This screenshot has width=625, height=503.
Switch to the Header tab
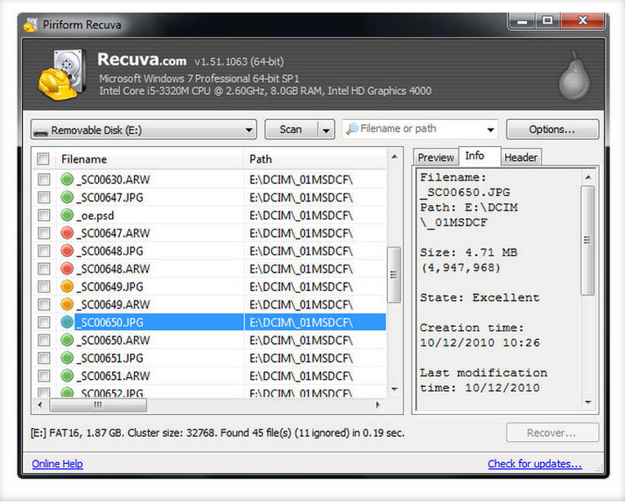click(x=520, y=158)
